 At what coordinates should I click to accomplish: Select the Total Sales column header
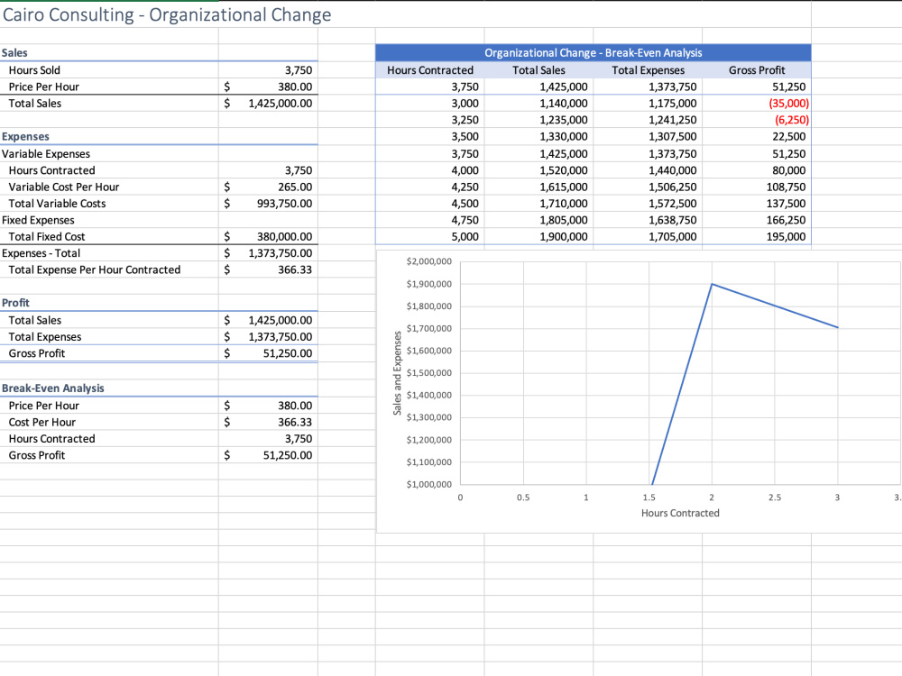(539, 70)
